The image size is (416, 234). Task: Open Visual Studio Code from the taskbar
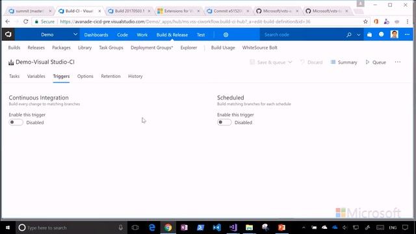click(x=216, y=227)
